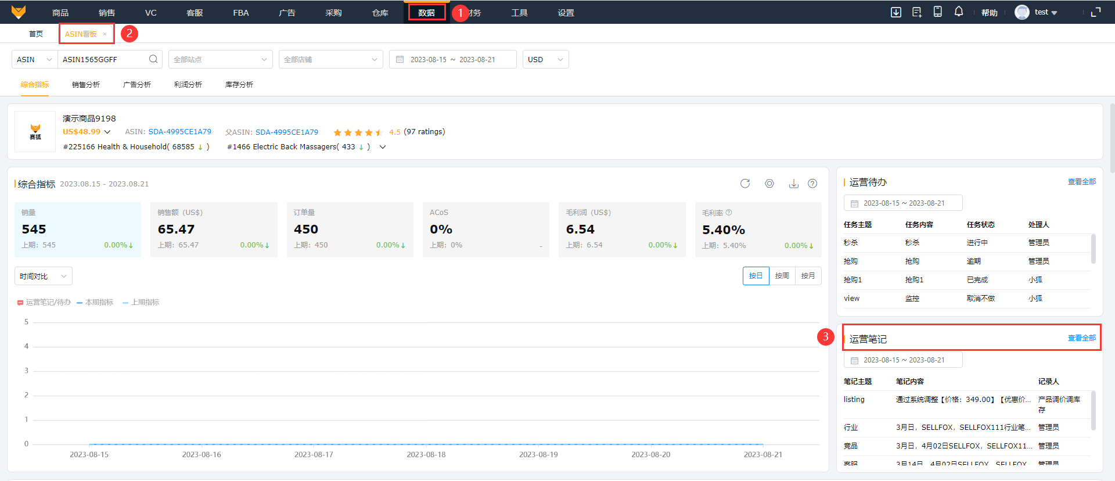Switch chart granularity to 按月
Image resolution: width=1115 pixels, height=481 pixels.
click(808, 276)
